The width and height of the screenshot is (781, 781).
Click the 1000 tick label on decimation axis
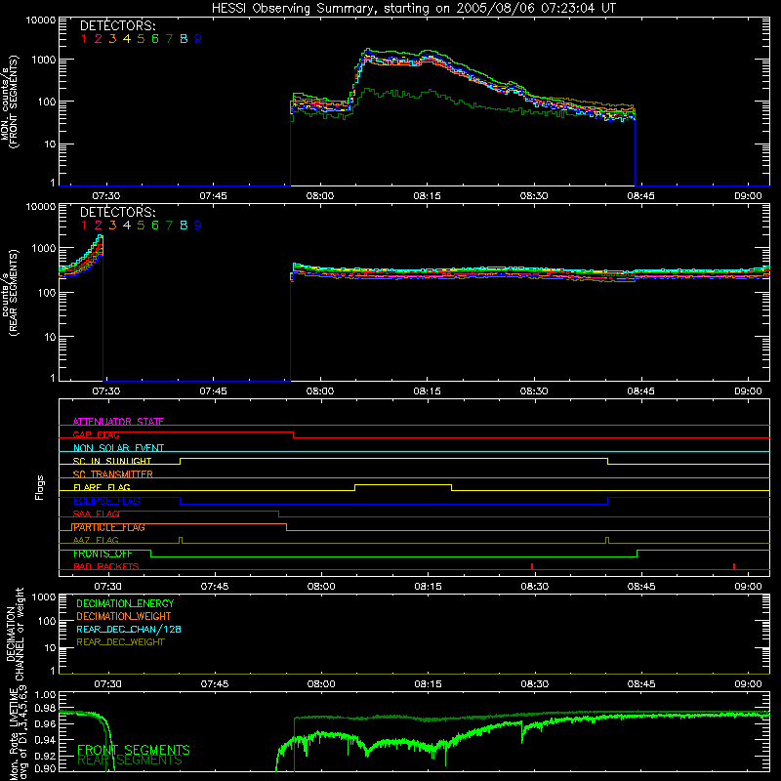click(x=44, y=596)
